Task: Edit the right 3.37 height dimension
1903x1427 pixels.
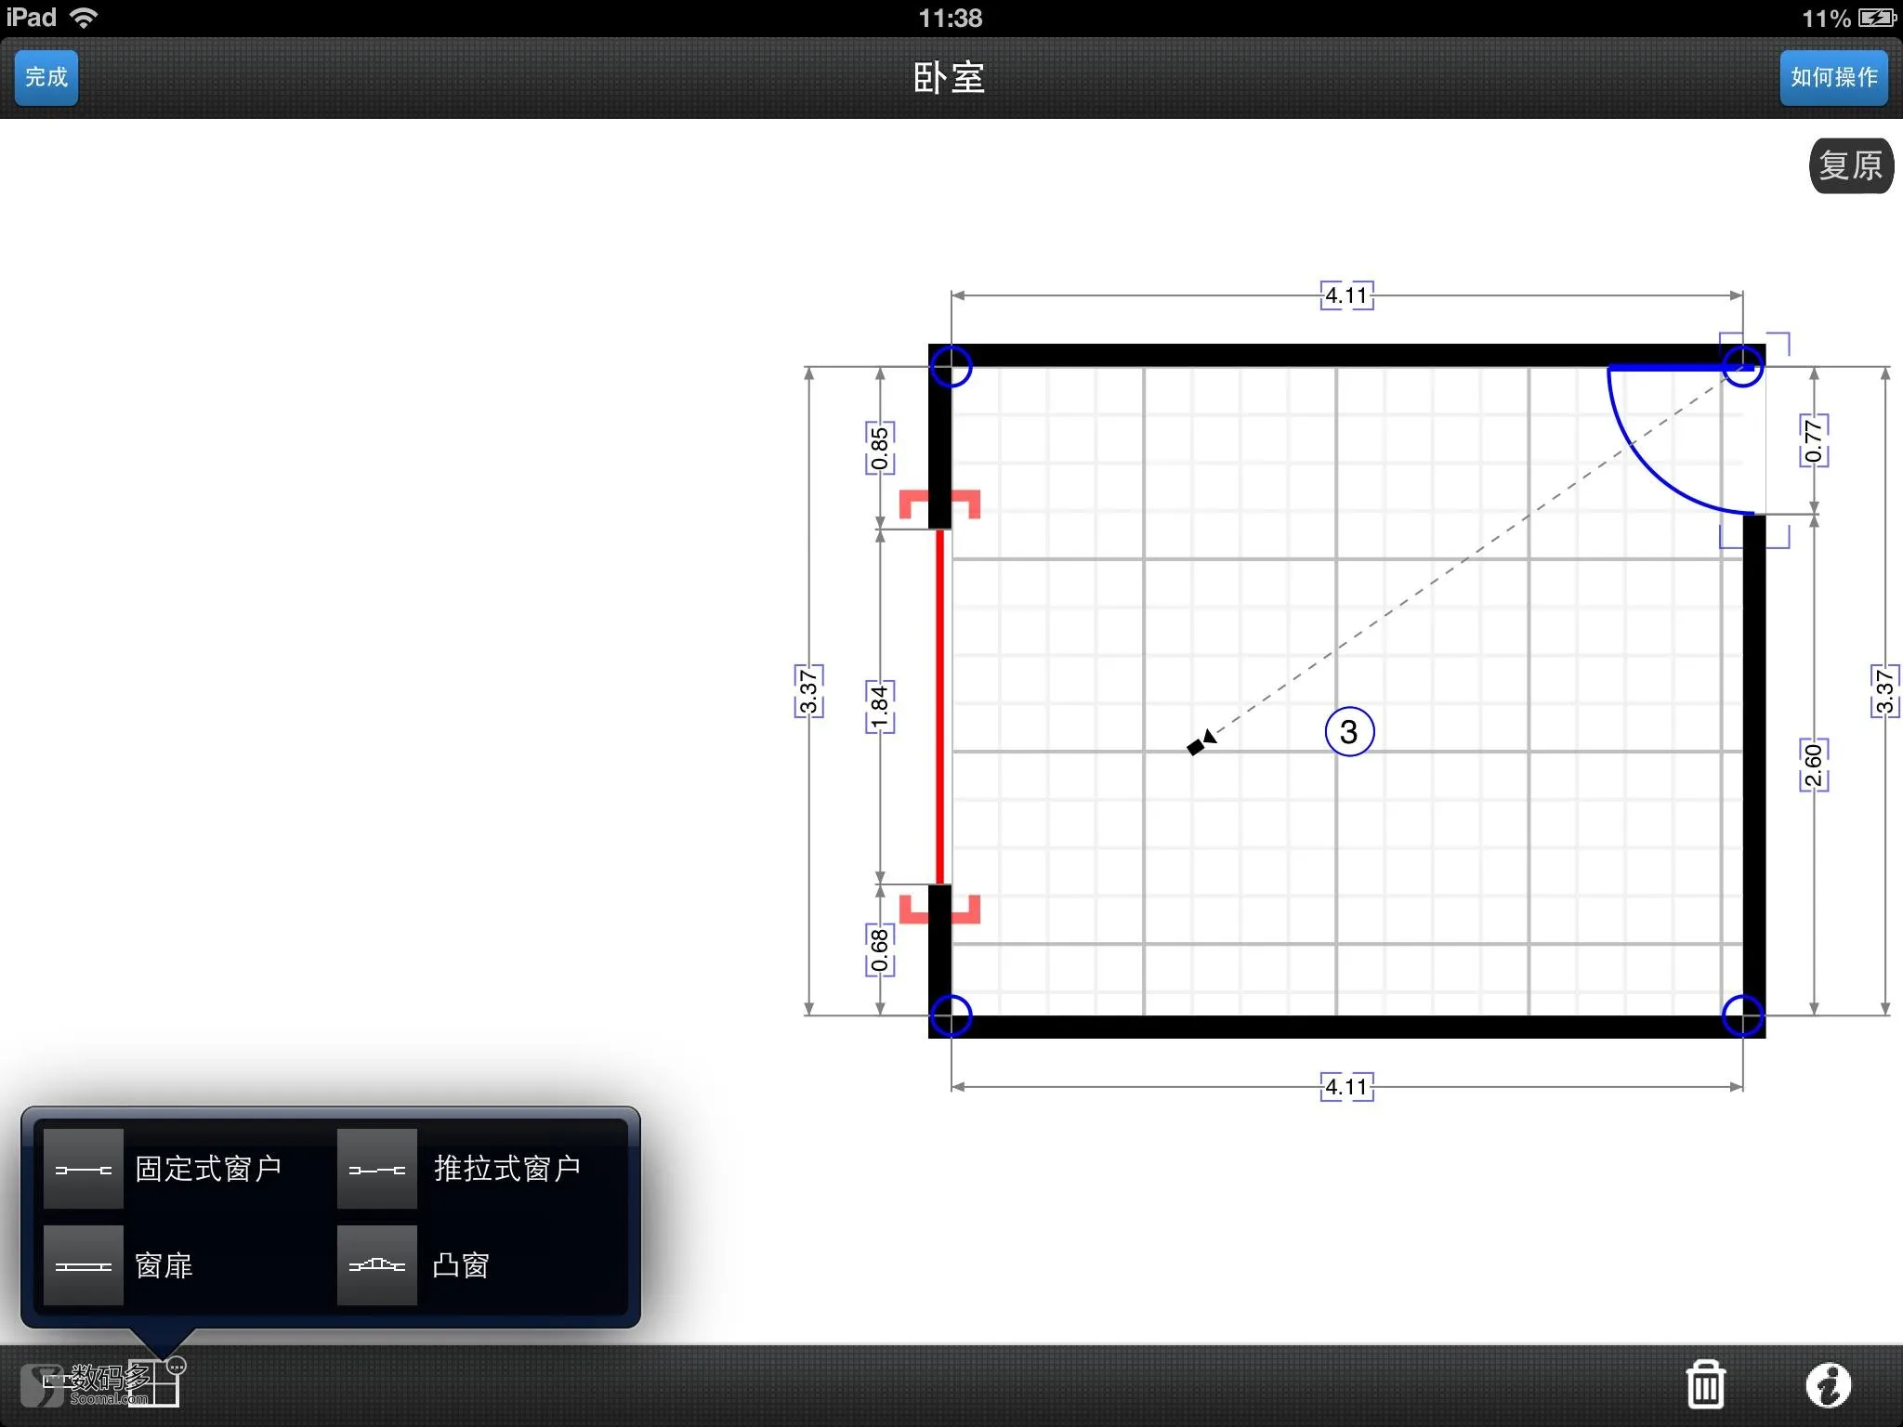Action: tap(1884, 691)
